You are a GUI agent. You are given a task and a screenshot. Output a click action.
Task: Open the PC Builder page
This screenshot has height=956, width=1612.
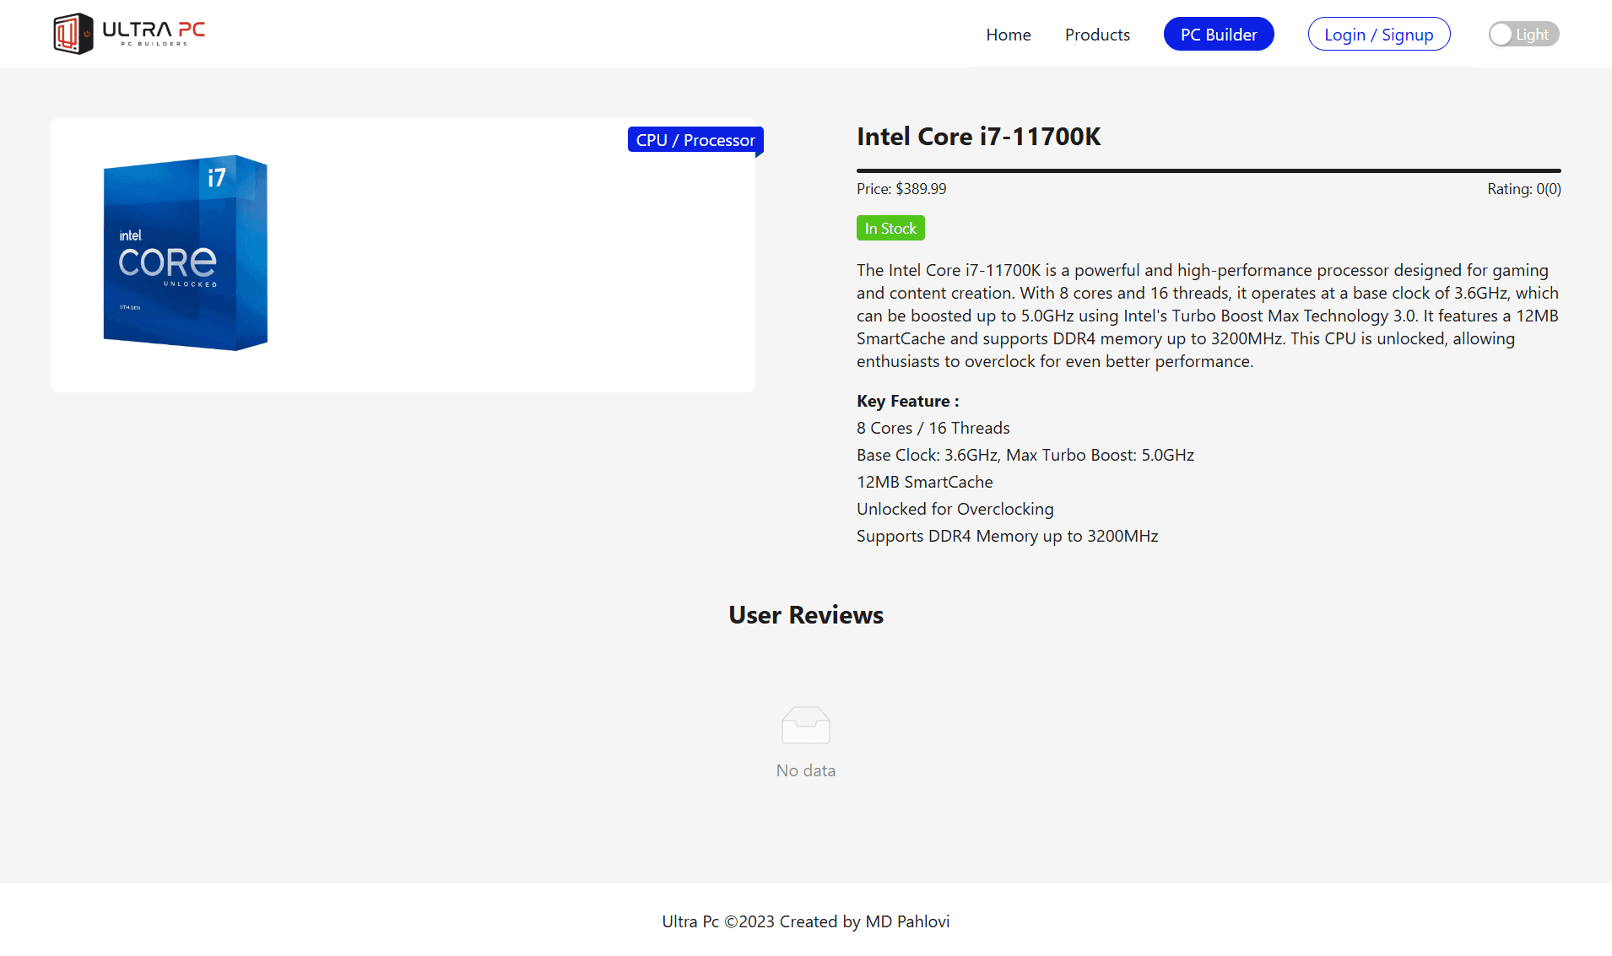click(1219, 35)
